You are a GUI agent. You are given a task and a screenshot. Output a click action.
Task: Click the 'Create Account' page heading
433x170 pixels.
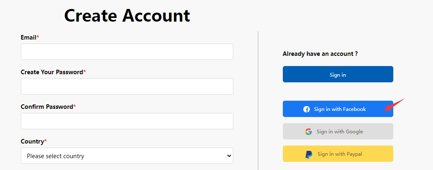(x=127, y=15)
